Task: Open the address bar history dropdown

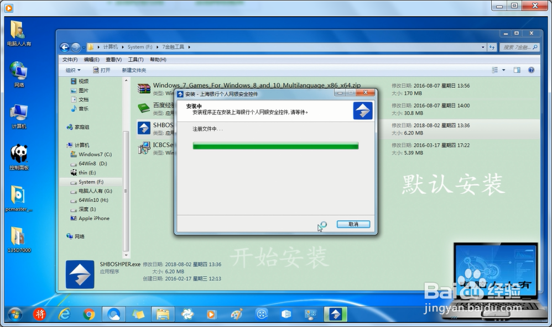Action: tap(483, 47)
